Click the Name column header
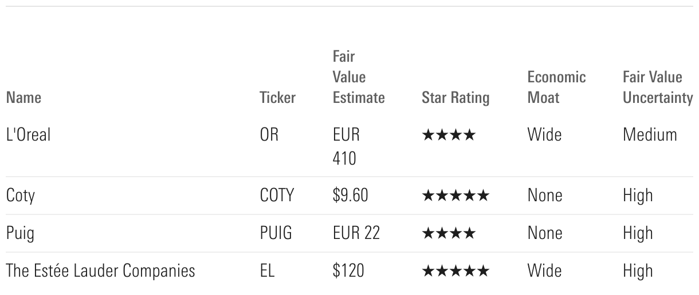 23,98
